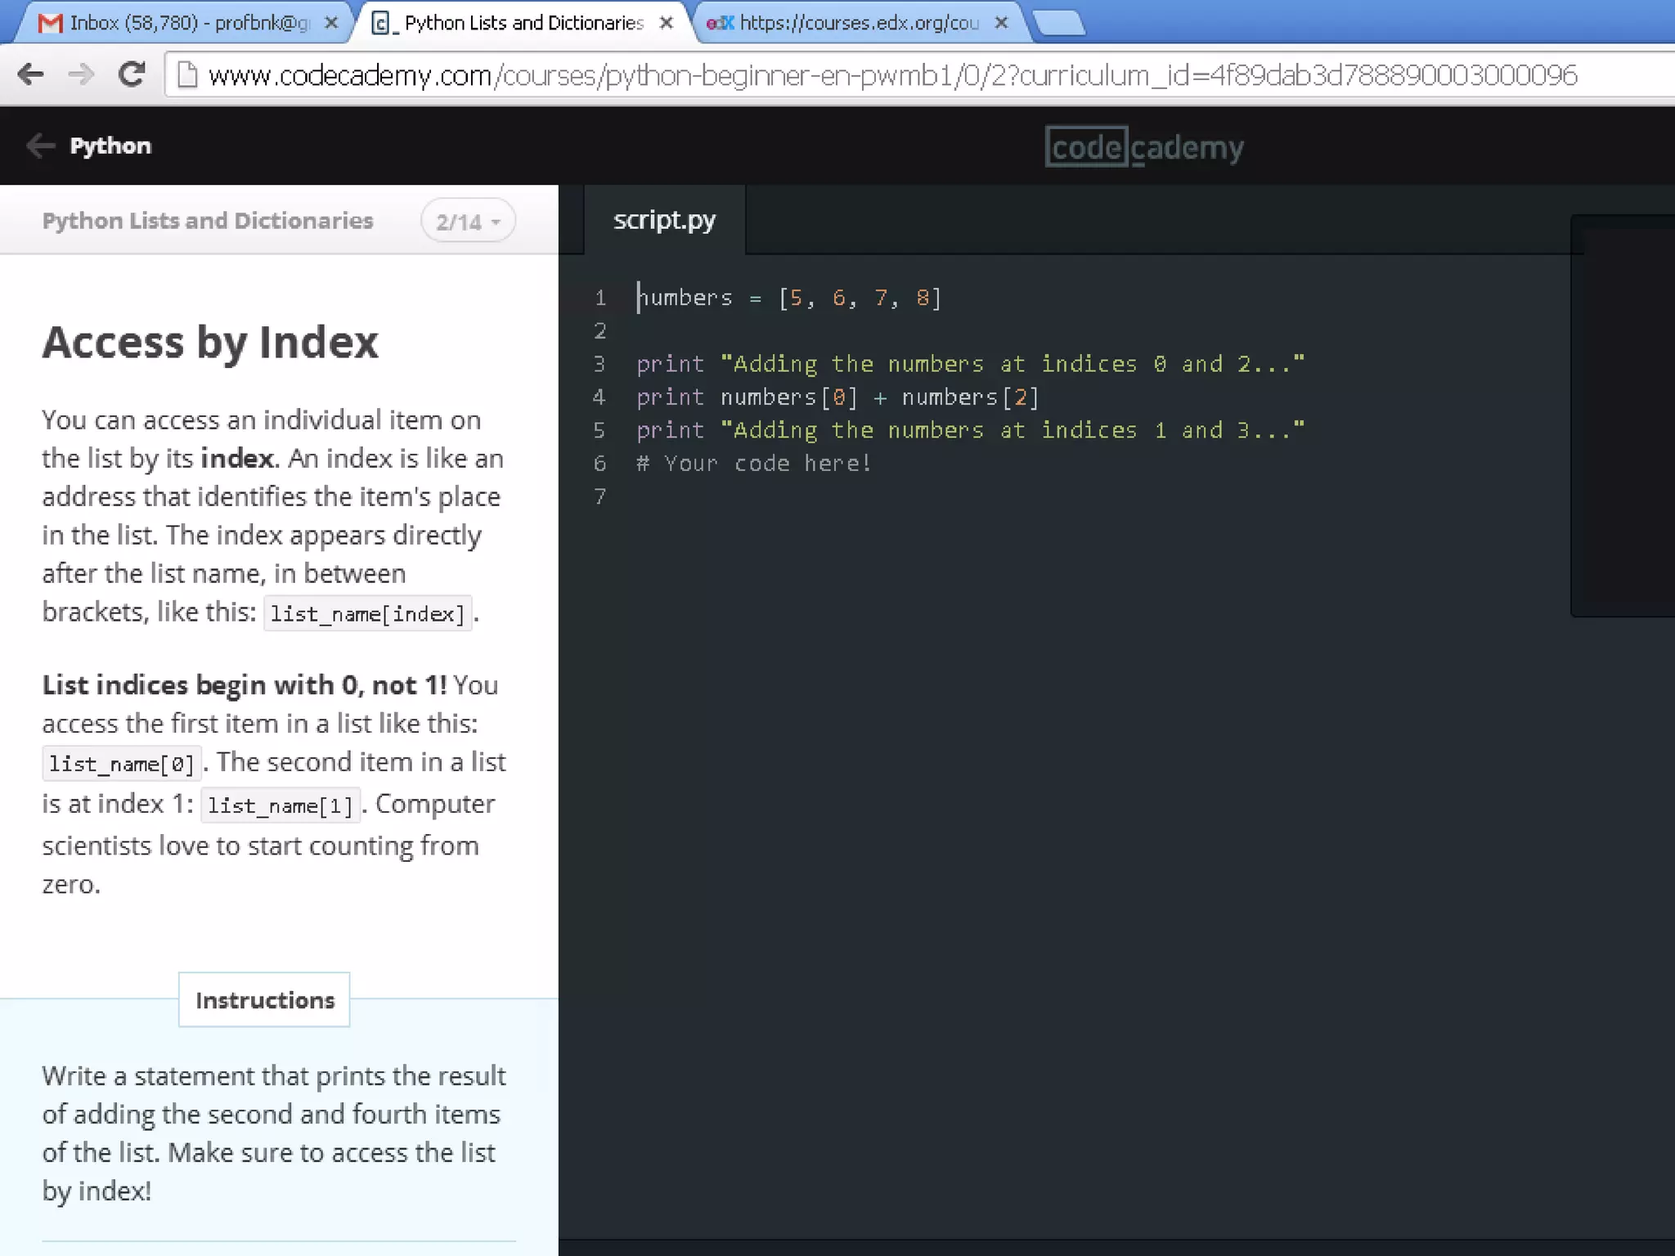Viewport: 1675px width, 1256px height.
Task: Click the list_name[1] code snippet
Action: pyautogui.click(x=281, y=805)
